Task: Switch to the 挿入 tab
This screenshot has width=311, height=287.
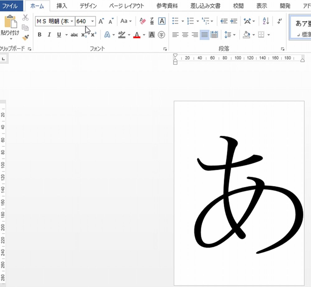Action: tap(62, 6)
